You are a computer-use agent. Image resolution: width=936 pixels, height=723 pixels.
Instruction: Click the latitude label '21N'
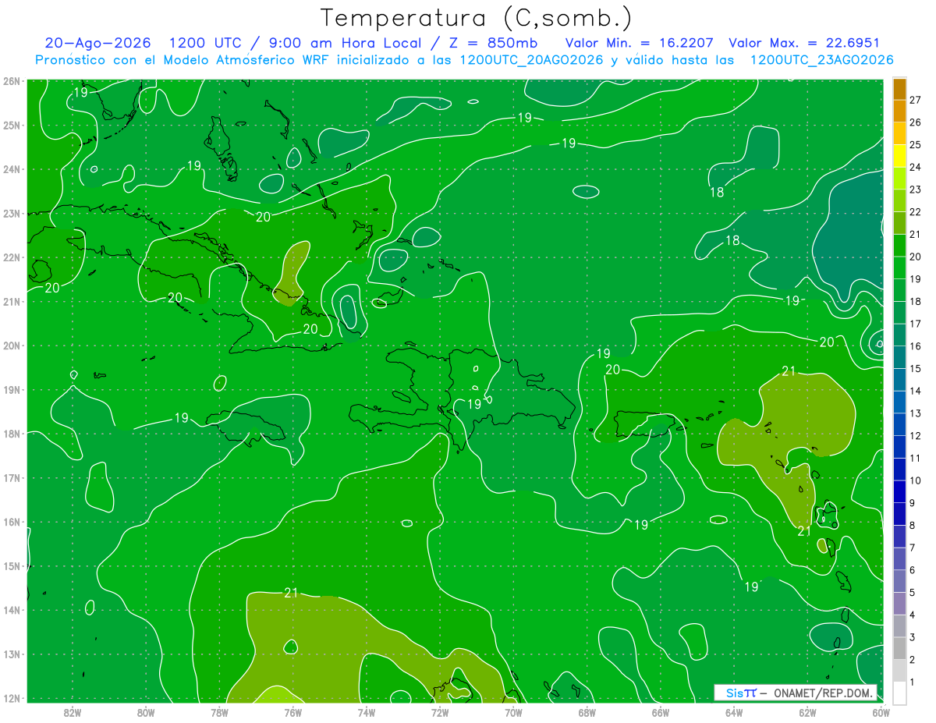[x=12, y=301]
